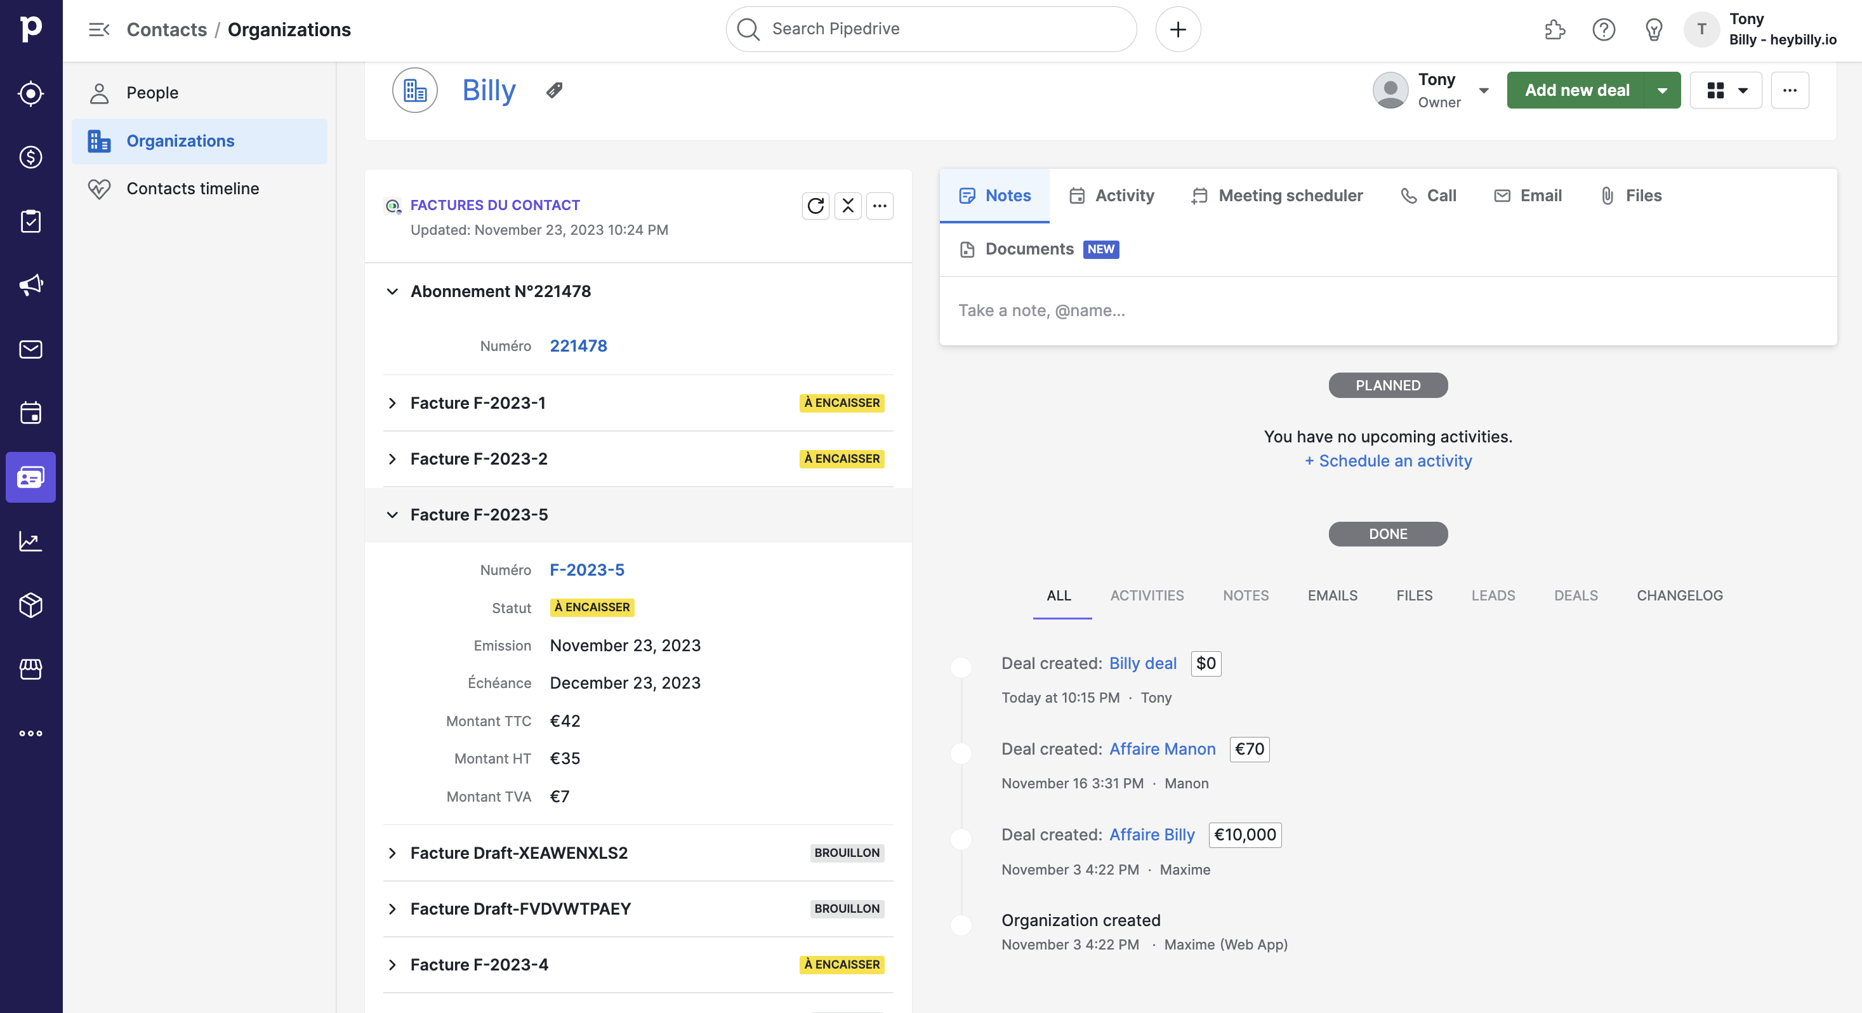Select the FILES history filter
The height and width of the screenshot is (1013, 1862).
[x=1414, y=596]
